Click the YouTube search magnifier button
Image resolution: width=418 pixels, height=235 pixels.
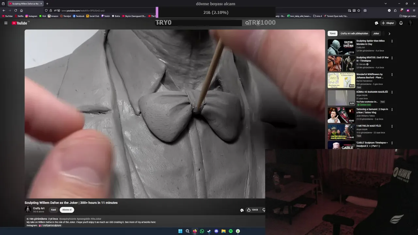(x=247, y=23)
